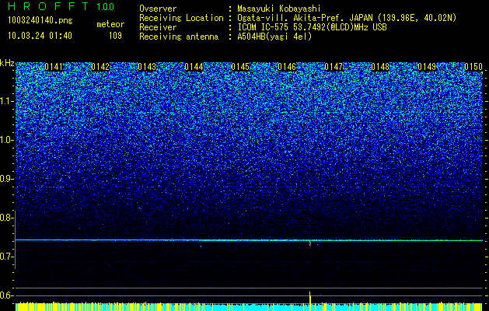Click the Receiving antenna label

179,37
